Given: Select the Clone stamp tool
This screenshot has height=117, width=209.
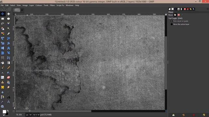Looking at the screenshot, I should 3,82.
